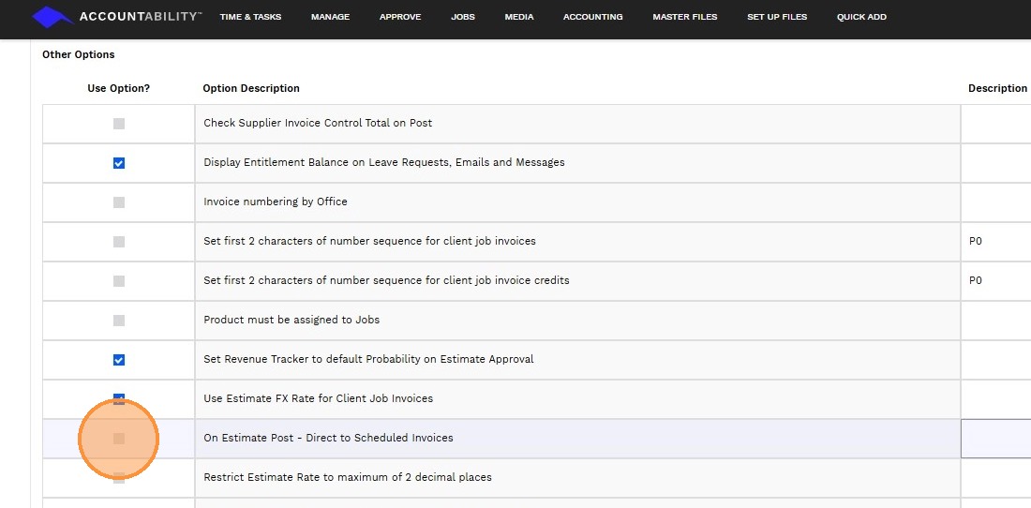The width and height of the screenshot is (1031, 508).
Task: Open the Set Up Files menu
Action: pos(777,17)
